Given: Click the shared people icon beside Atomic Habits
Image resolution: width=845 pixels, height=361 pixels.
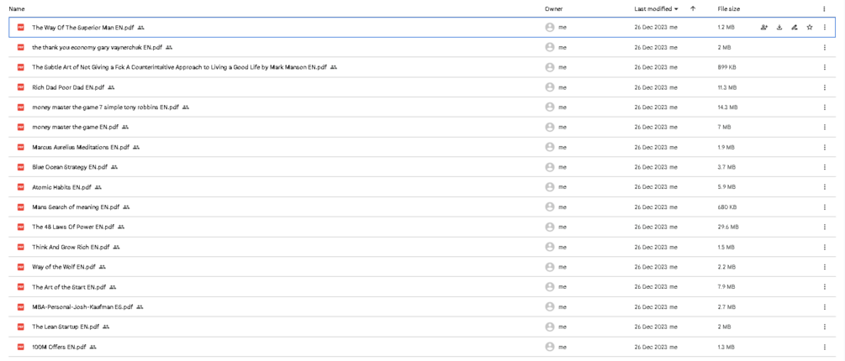Looking at the screenshot, I should 98,187.
